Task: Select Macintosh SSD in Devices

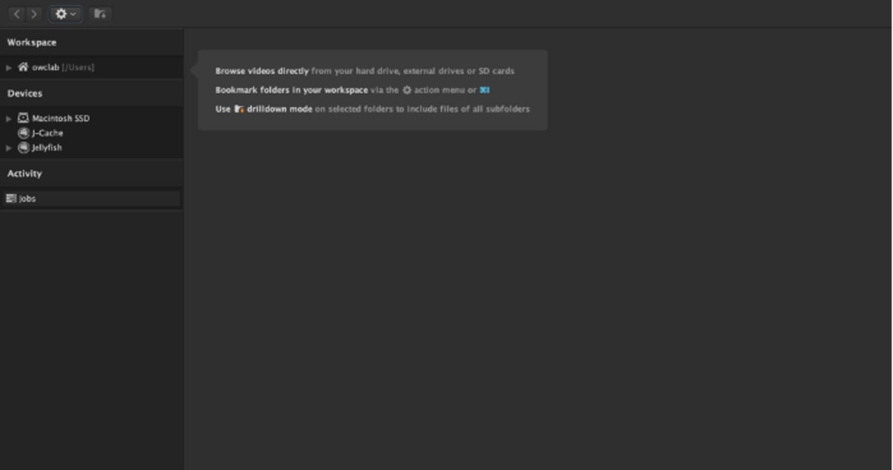Action: click(x=61, y=119)
